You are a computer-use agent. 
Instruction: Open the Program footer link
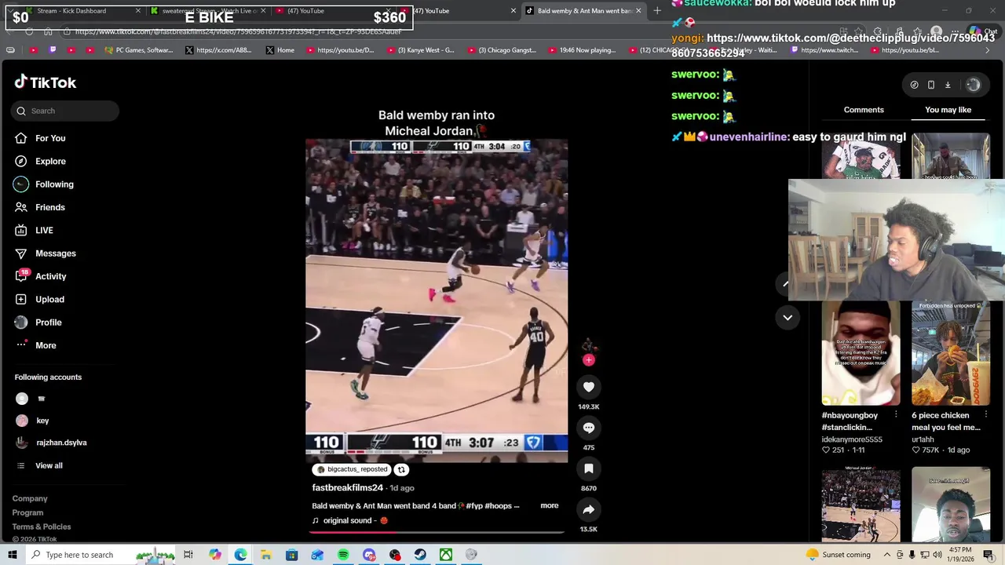point(27,512)
